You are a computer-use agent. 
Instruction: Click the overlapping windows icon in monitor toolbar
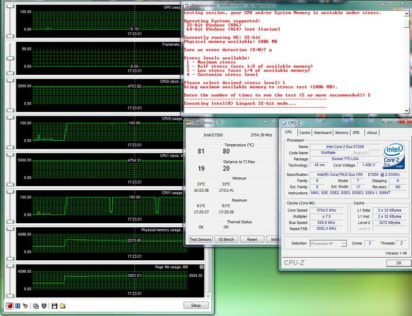click(36, 306)
